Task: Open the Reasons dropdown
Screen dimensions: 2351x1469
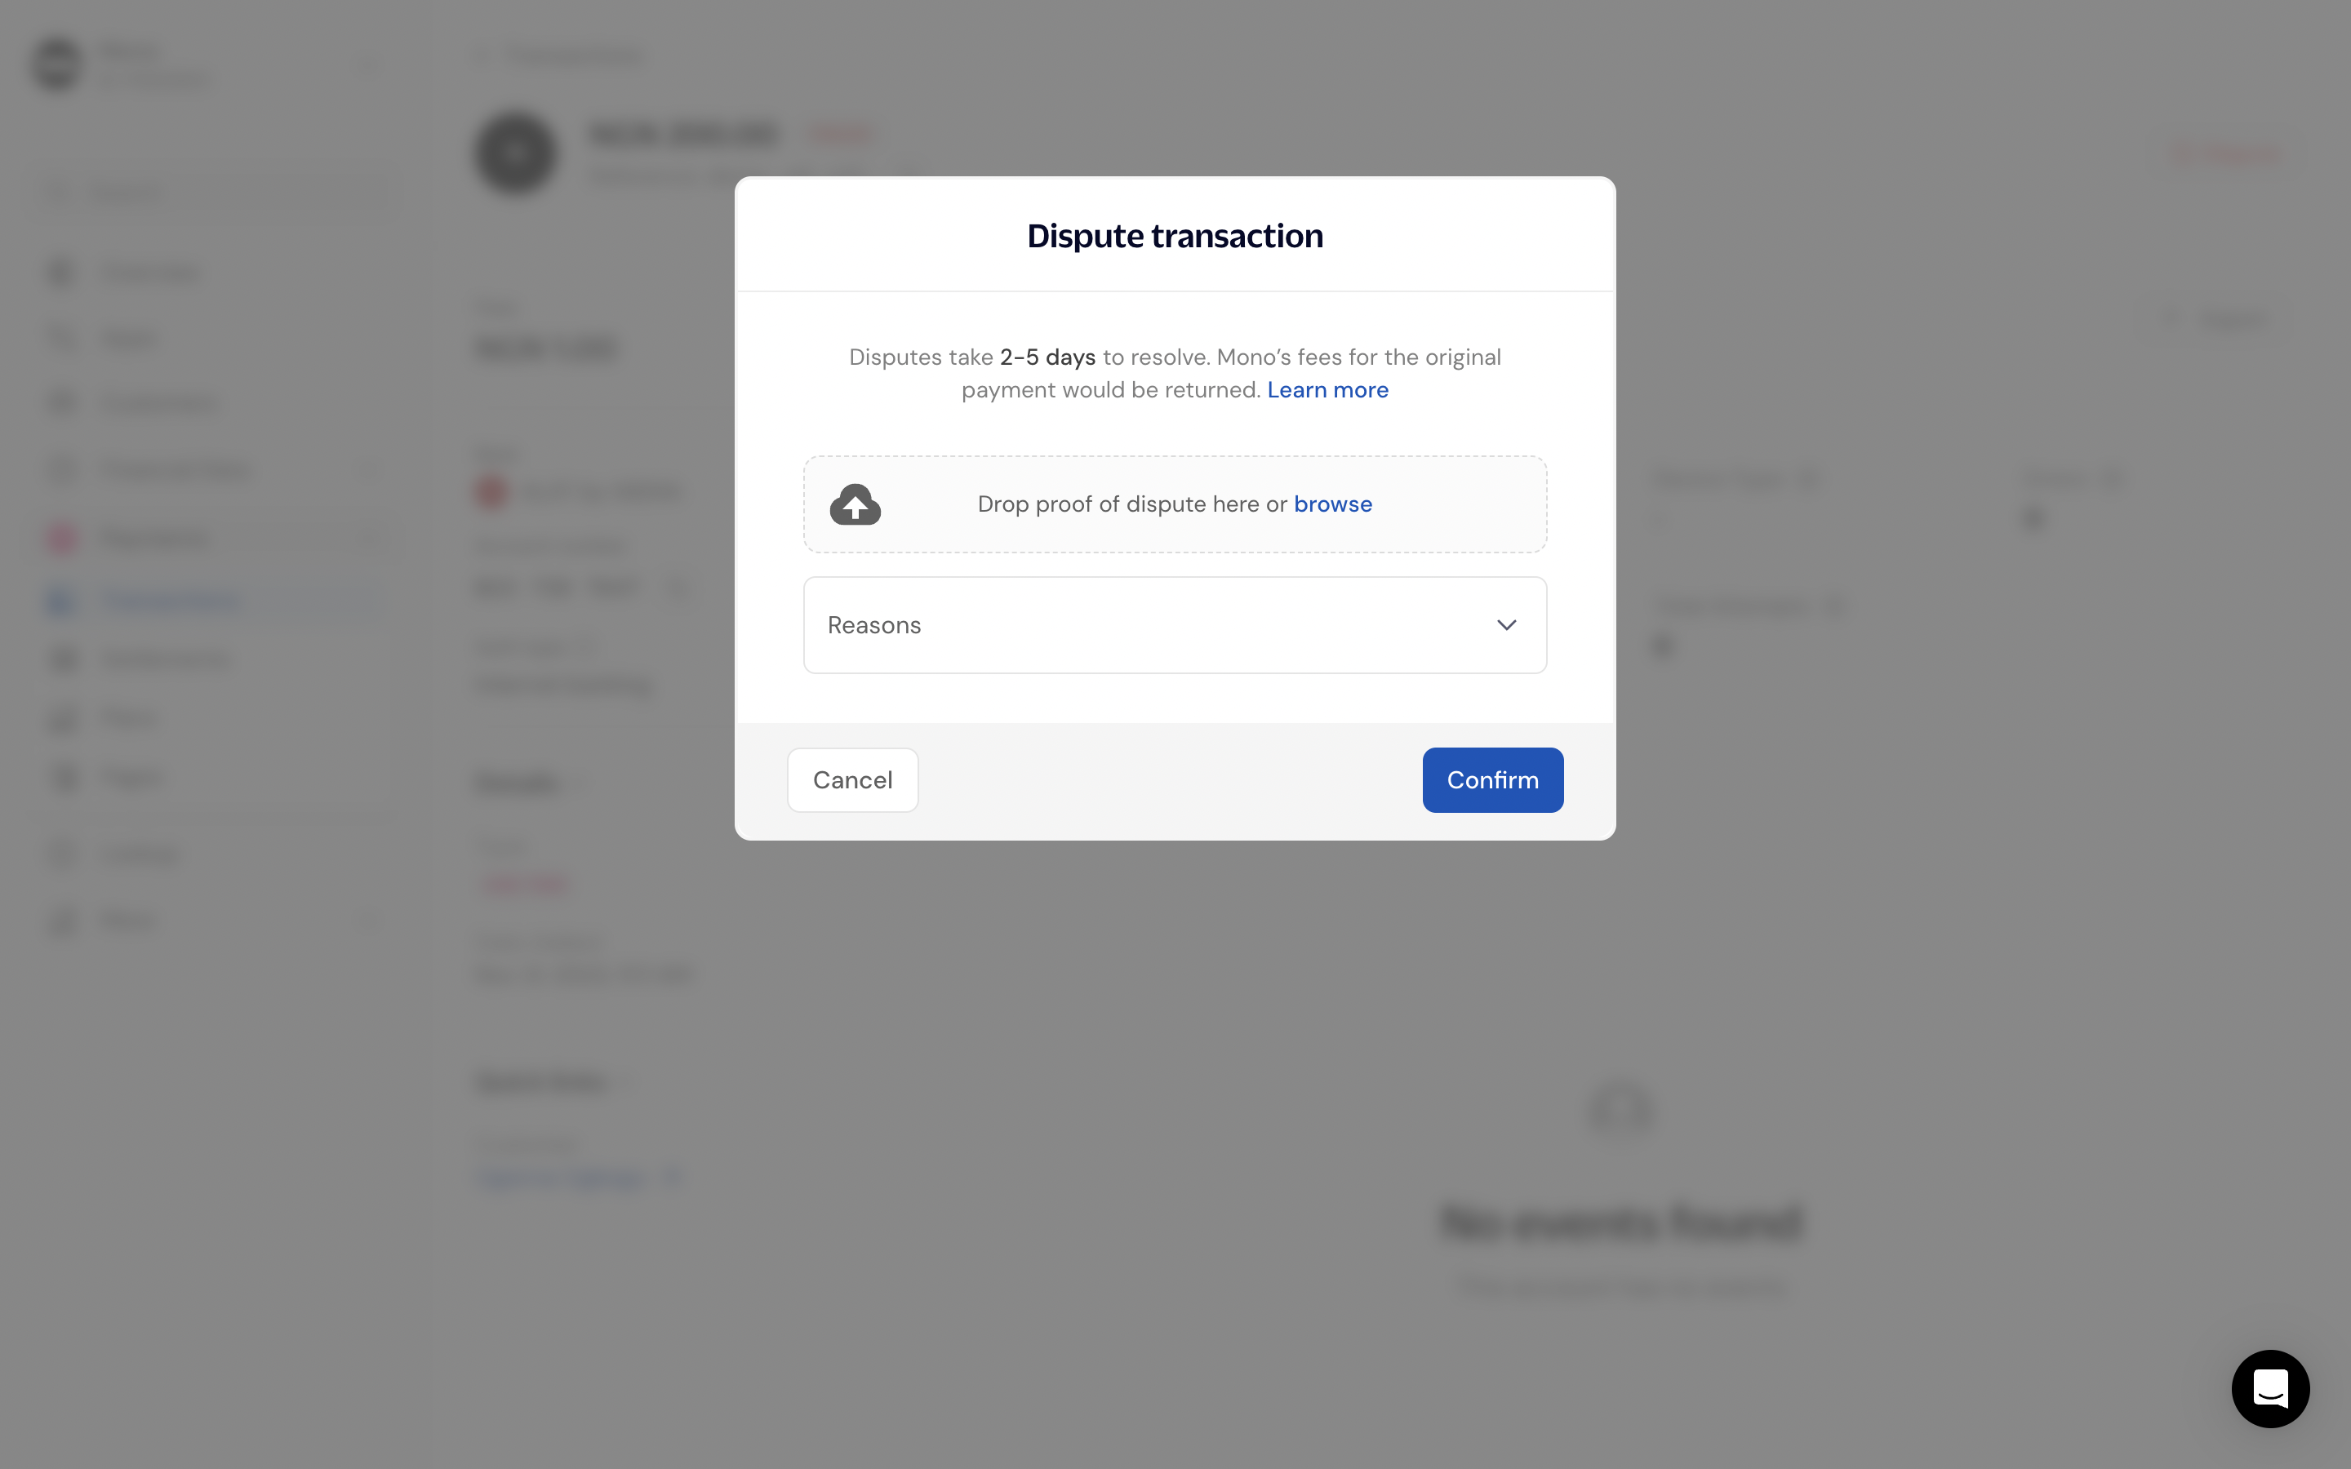Action: [x=1175, y=624]
